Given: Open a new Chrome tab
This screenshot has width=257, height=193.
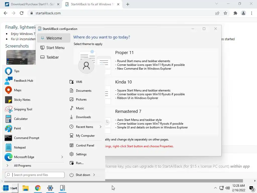Looking at the screenshot, I should (128, 4).
